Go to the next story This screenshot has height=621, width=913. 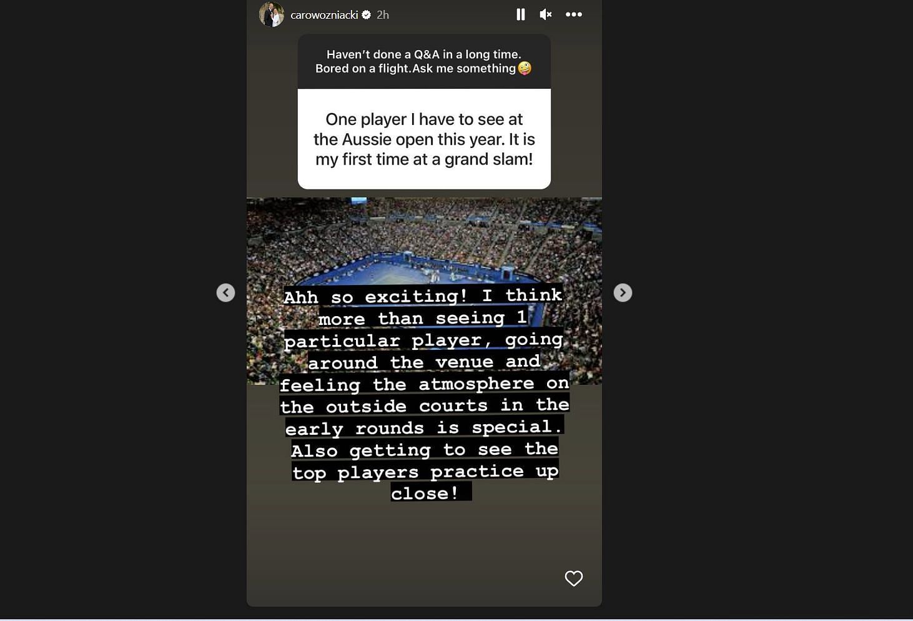tap(623, 292)
